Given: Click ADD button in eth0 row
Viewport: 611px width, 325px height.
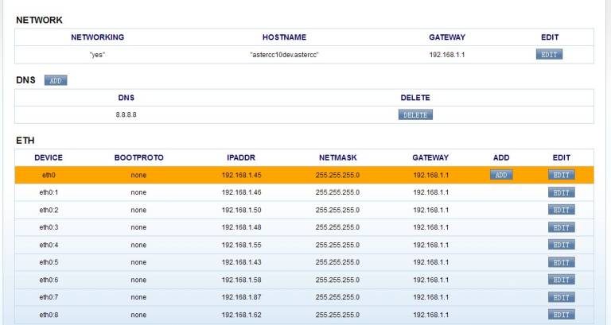Looking at the screenshot, I should point(500,175).
